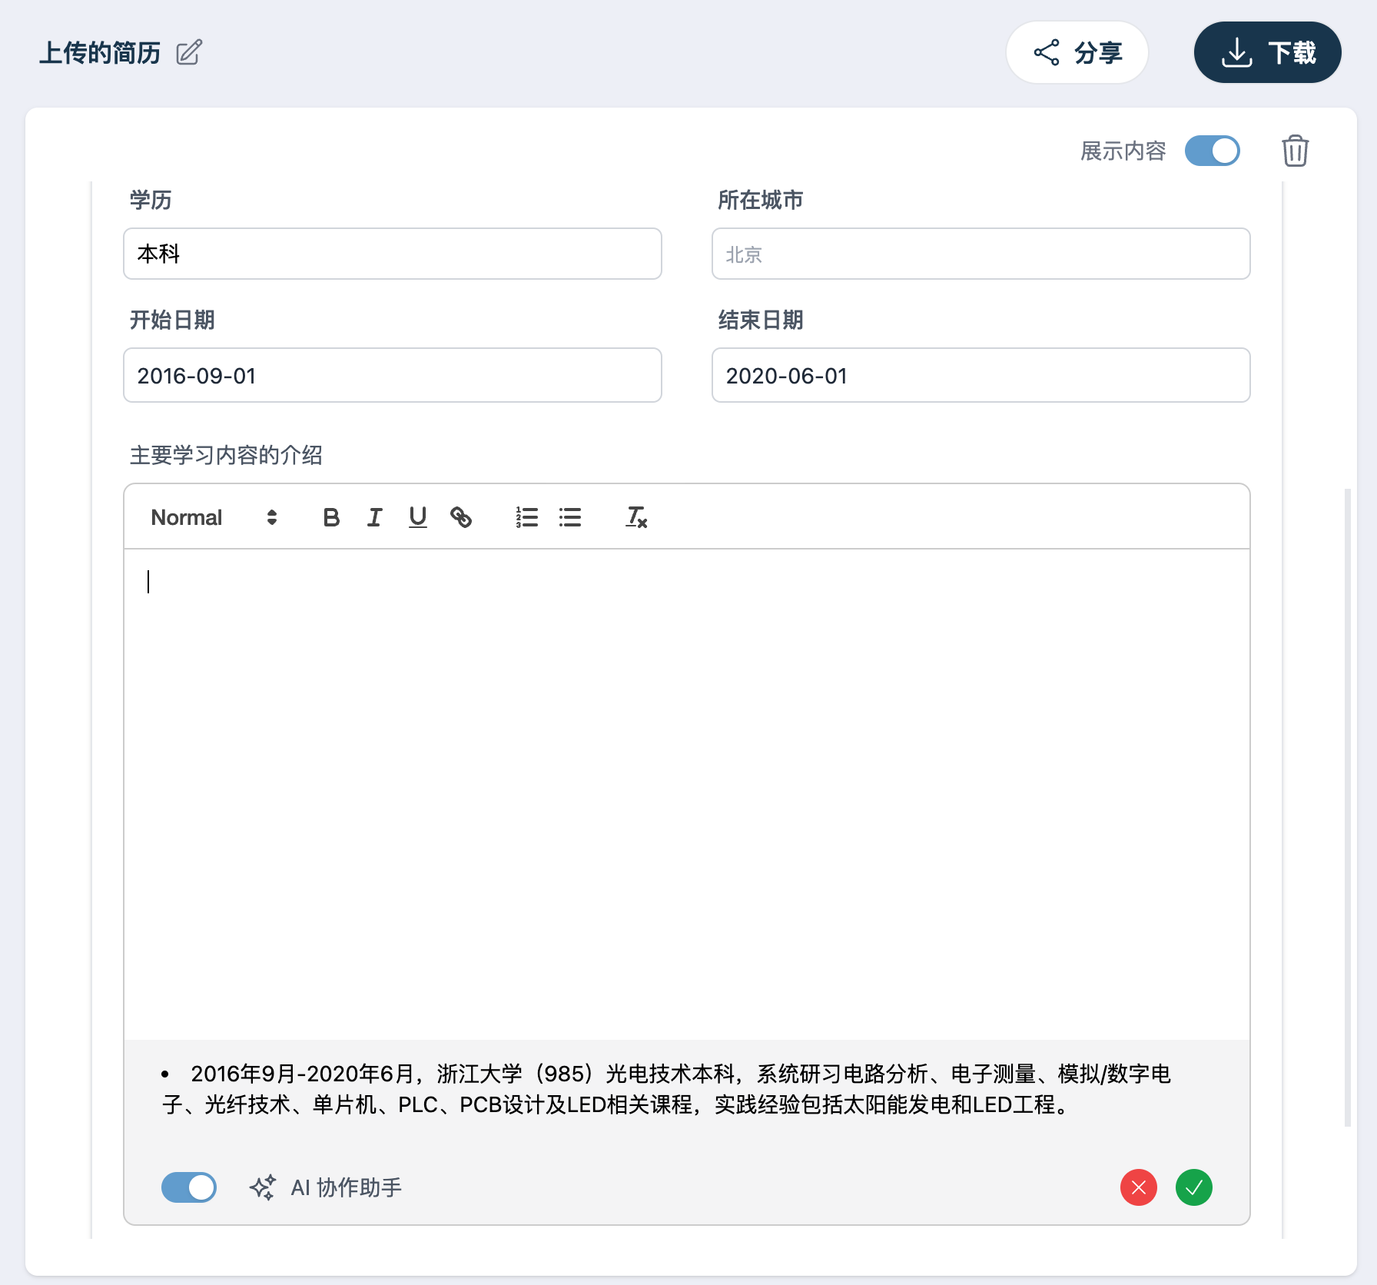Screen dimensions: 1377x1285
Task: Click inside the rich text editor area
Action: point(686,794)
